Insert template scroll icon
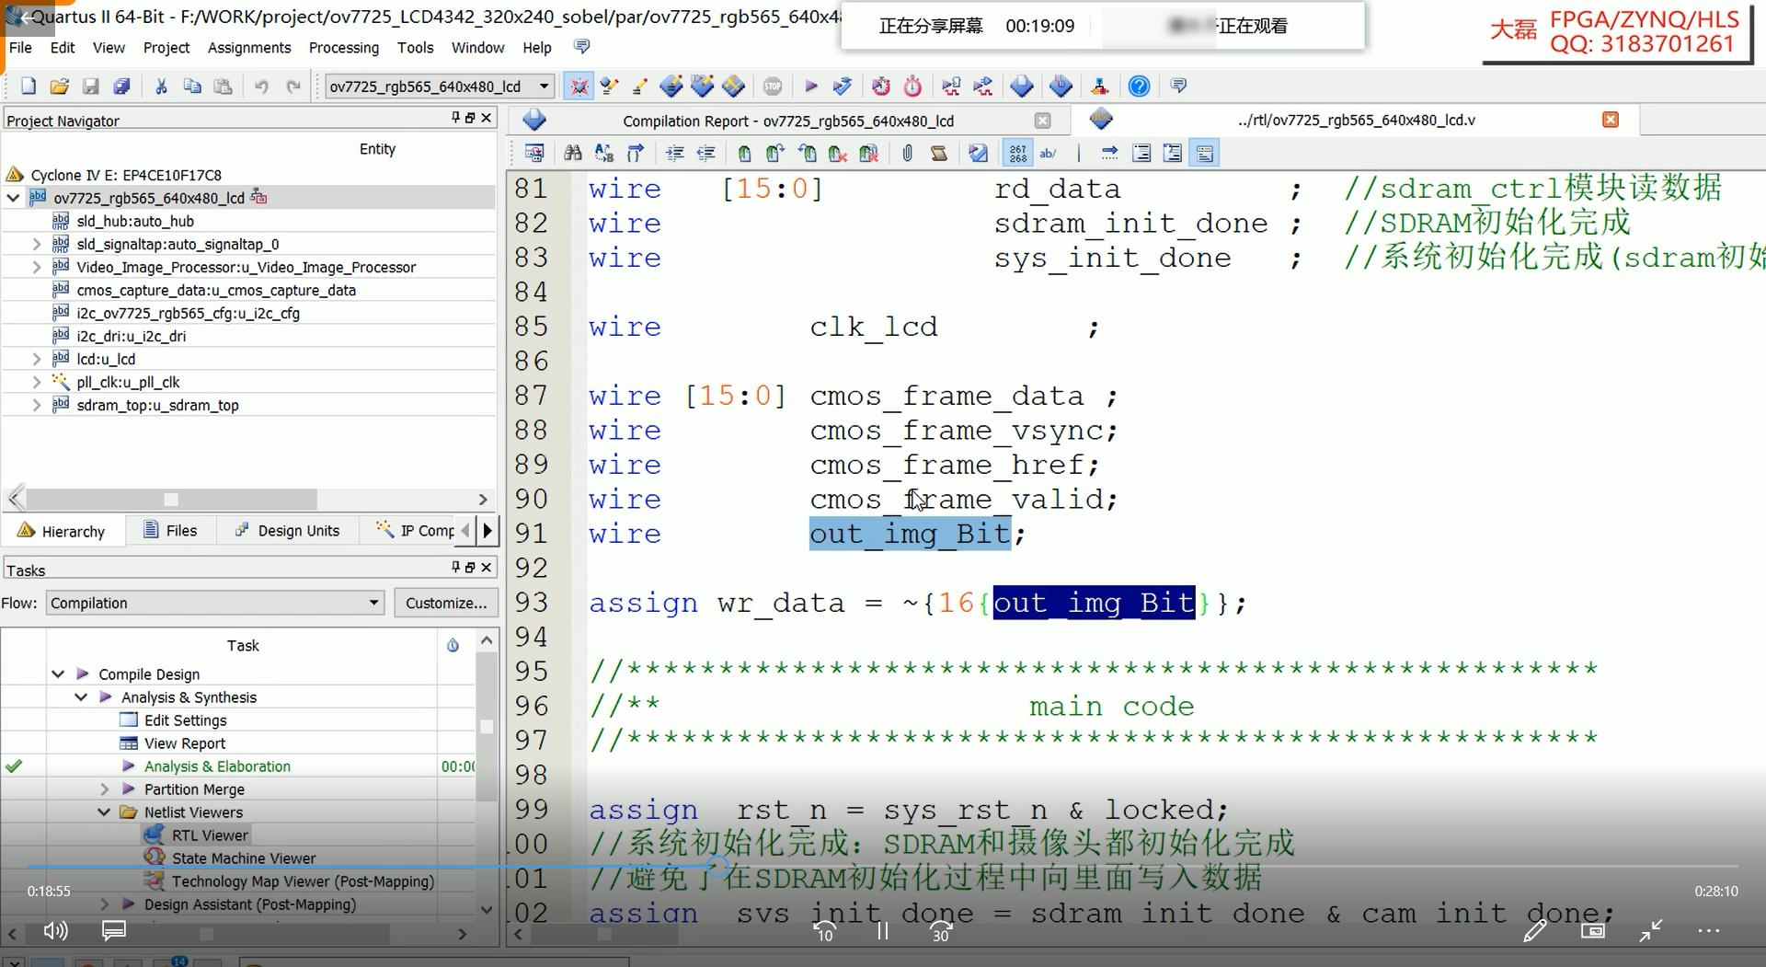 tap(939, 154)
